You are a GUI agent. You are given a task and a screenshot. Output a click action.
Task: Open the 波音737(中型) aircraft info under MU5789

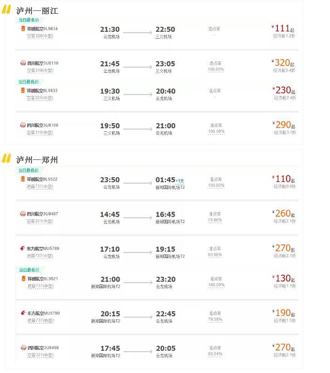point(40,256)
